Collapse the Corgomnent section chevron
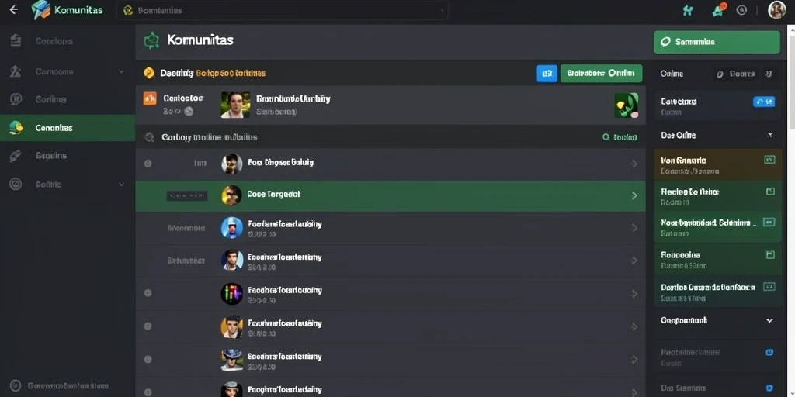Screen dimensions: 795x397 (769, 320)
